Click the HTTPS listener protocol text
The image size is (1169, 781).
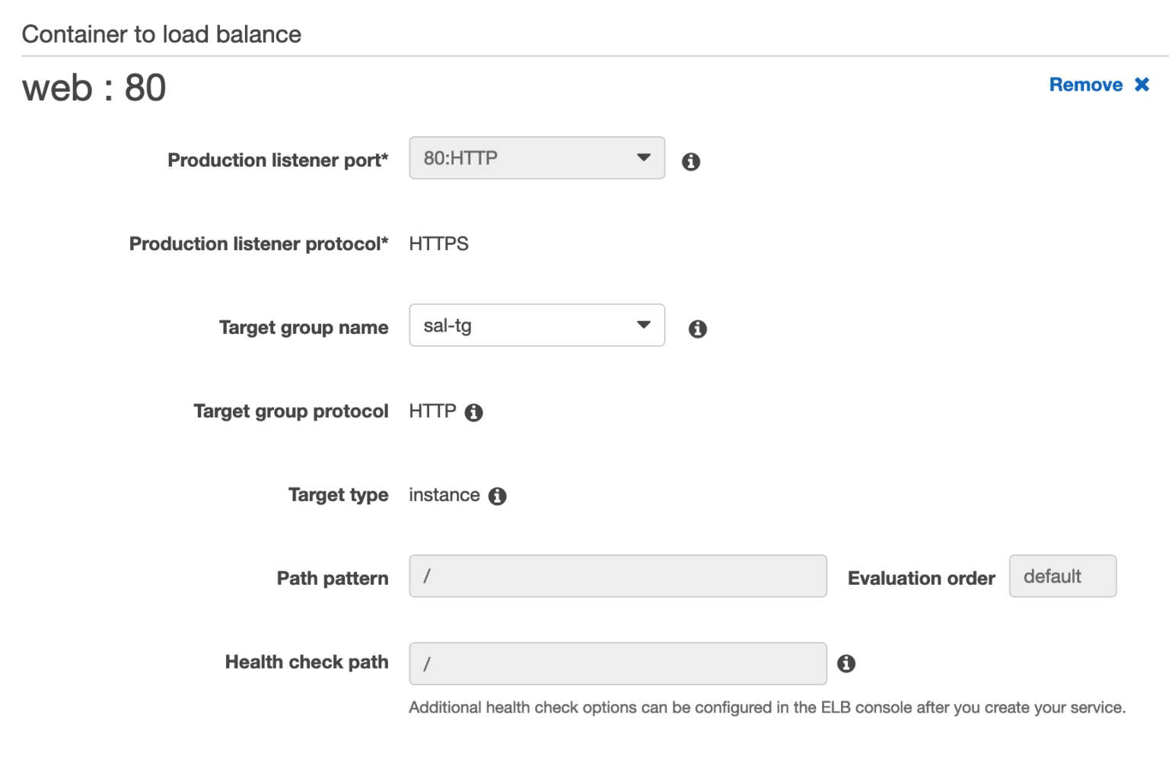[438, 243]
